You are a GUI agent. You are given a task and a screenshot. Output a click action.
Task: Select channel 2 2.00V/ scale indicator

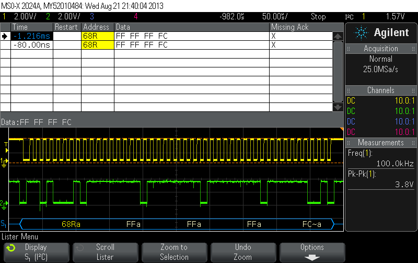69,17
